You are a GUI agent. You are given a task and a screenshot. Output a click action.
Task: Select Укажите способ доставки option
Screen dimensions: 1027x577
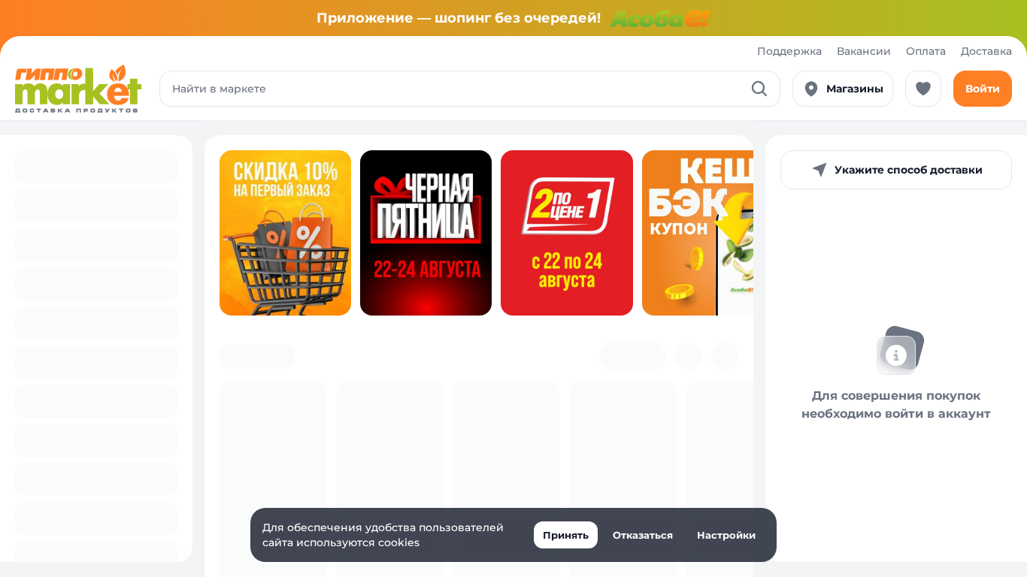point(896,170)
